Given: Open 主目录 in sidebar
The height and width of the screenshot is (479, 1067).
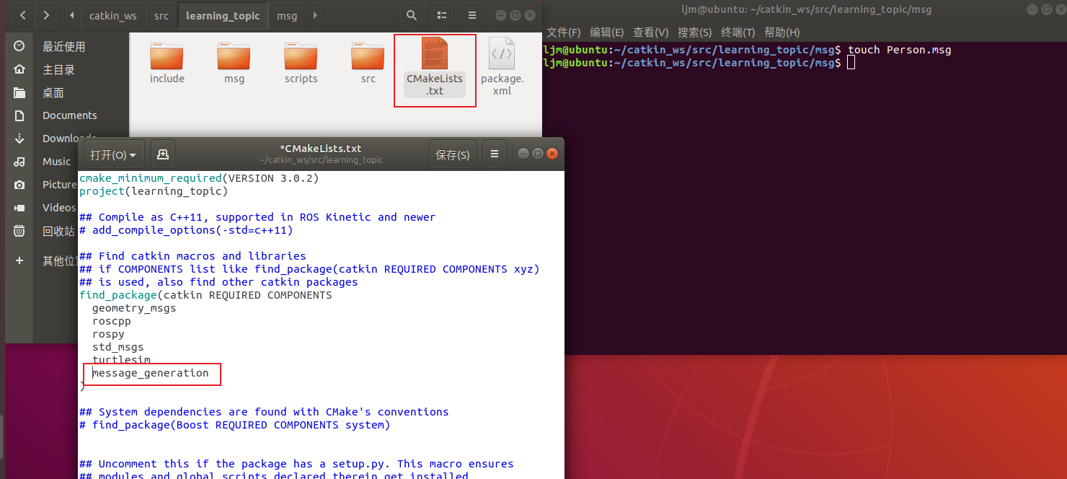Looking at the screenshot, I should [58, 69].
